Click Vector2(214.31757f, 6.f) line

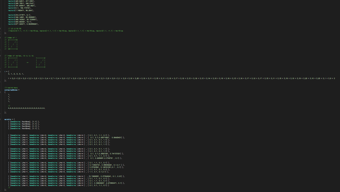pyautogui.click(x=19, y=15)
